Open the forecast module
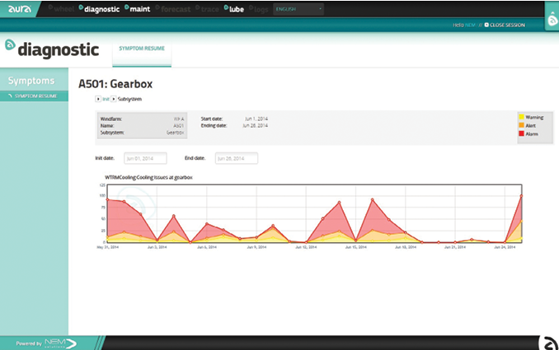The width and height of the screenshot is (559, 350). (173, 9)
